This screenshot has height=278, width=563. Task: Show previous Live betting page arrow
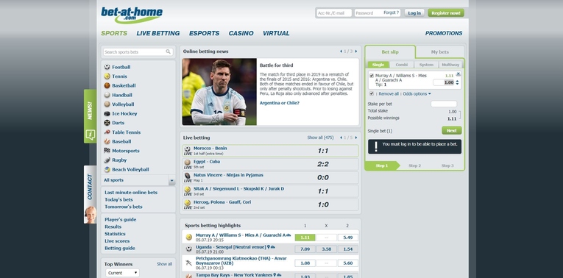click(x=341, y=138)
